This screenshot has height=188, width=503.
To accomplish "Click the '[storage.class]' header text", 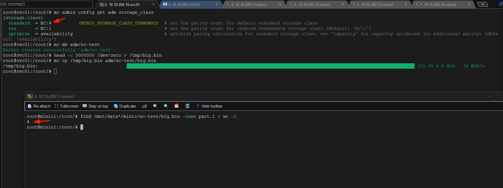I will click(23, 18).
